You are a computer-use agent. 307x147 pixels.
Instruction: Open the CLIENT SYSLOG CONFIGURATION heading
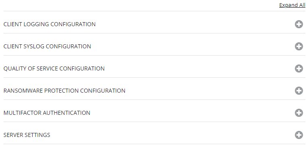click(x=47, y=46)
